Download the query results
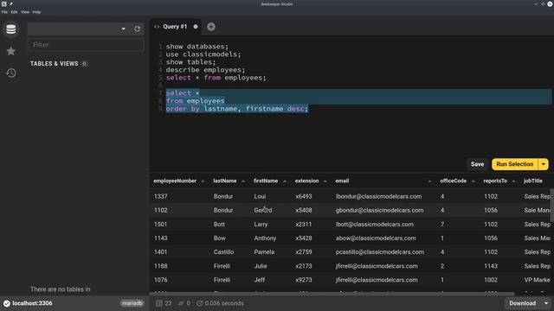 click(522, 303)
